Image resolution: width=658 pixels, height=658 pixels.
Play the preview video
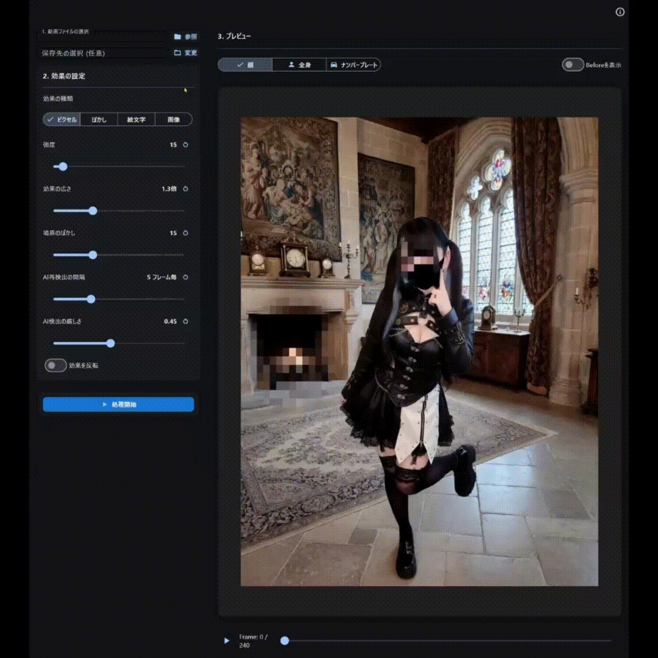pos(227,641)
